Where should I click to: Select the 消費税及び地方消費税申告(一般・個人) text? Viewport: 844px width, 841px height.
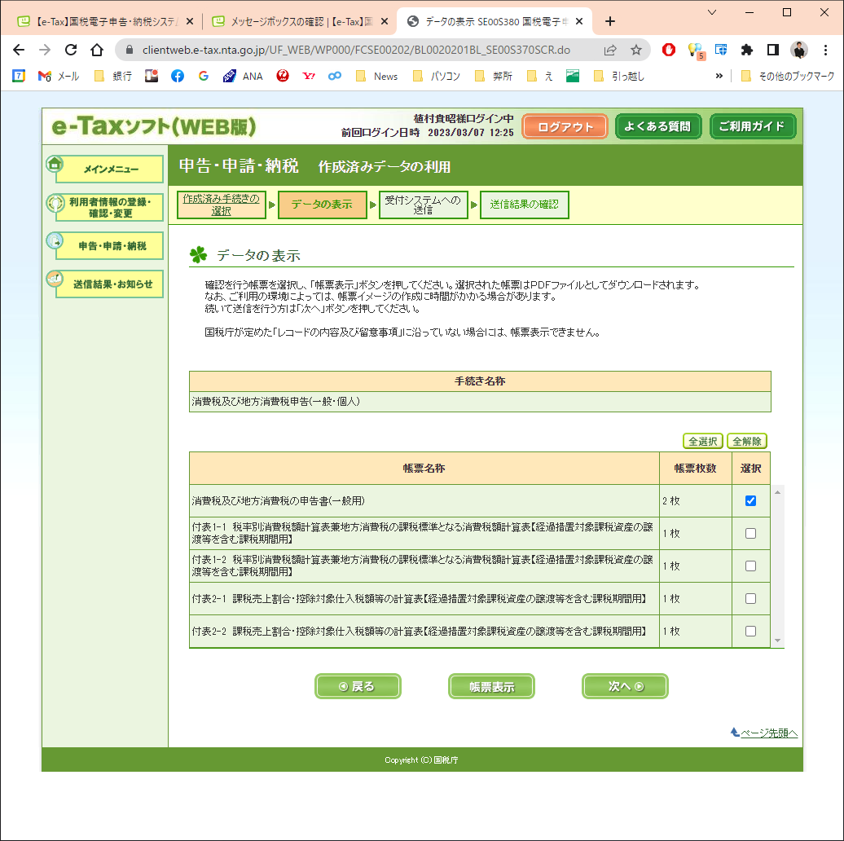coord(275,402)
